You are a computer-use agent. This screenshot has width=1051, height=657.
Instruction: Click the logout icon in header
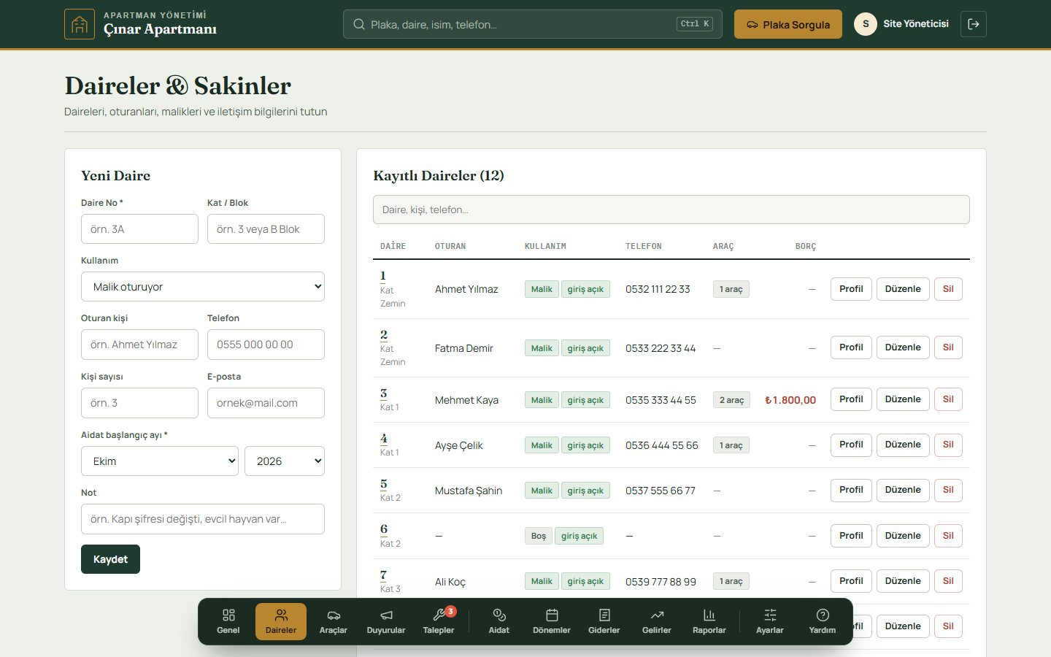(974, 24)
